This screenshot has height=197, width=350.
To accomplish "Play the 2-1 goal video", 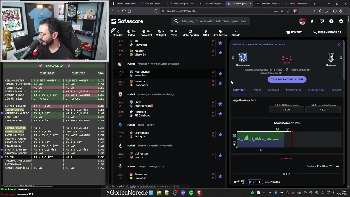I will [255, 182].
